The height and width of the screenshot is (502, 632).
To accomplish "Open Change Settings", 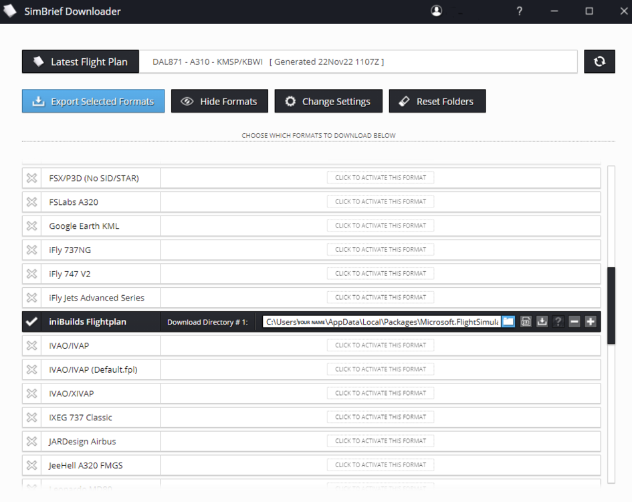I will 328,101.
